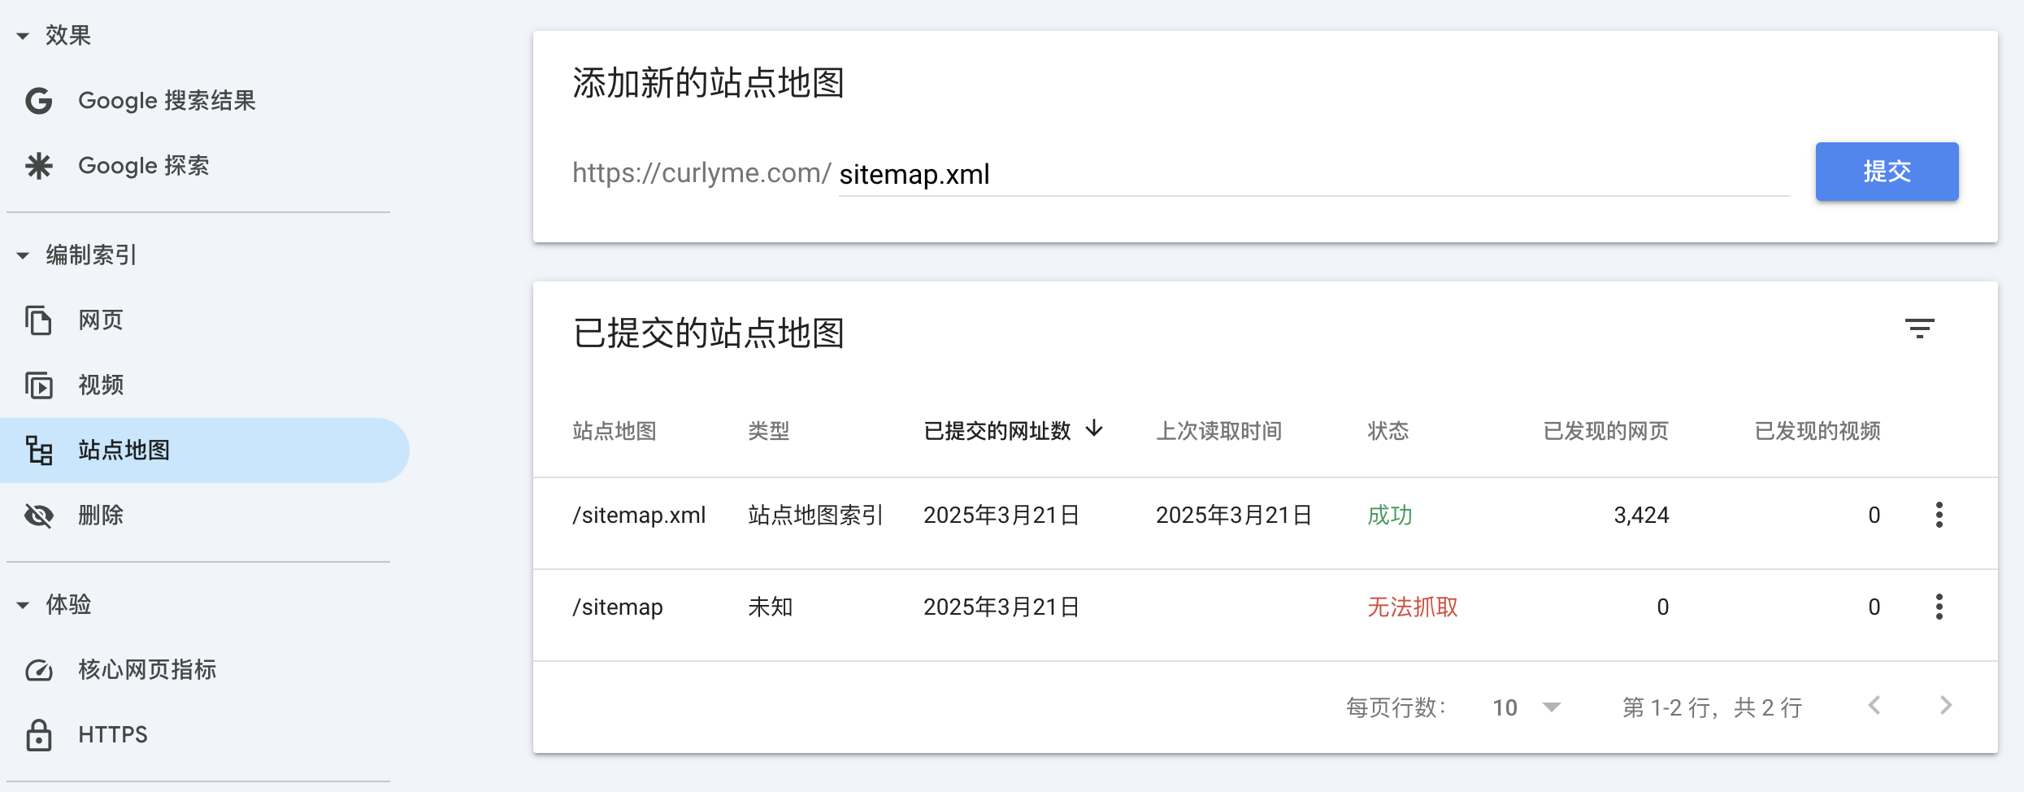Open the HTTPS lock icon

[39, 735]
